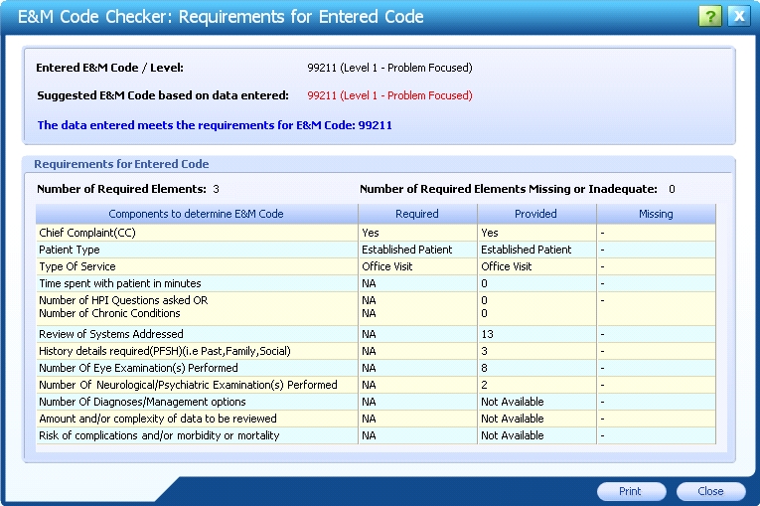
Task: Click 'Entered E&M Code / Level:' label
Action: (x=110, y=68)
